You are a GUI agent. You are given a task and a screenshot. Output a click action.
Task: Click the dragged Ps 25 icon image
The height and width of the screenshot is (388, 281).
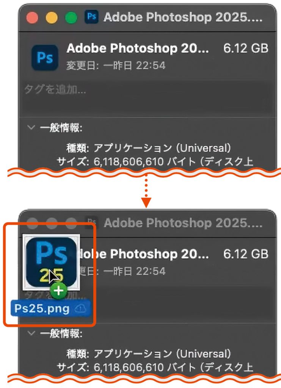51,262
